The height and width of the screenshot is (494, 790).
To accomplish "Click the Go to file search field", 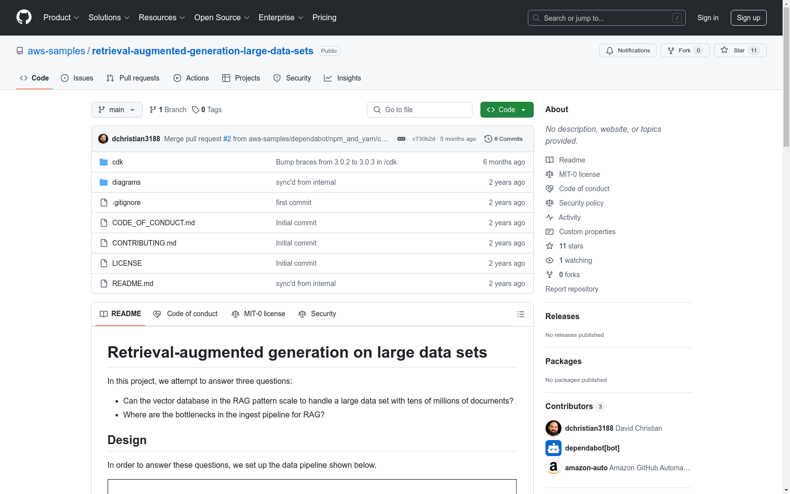I will [420, 110].
